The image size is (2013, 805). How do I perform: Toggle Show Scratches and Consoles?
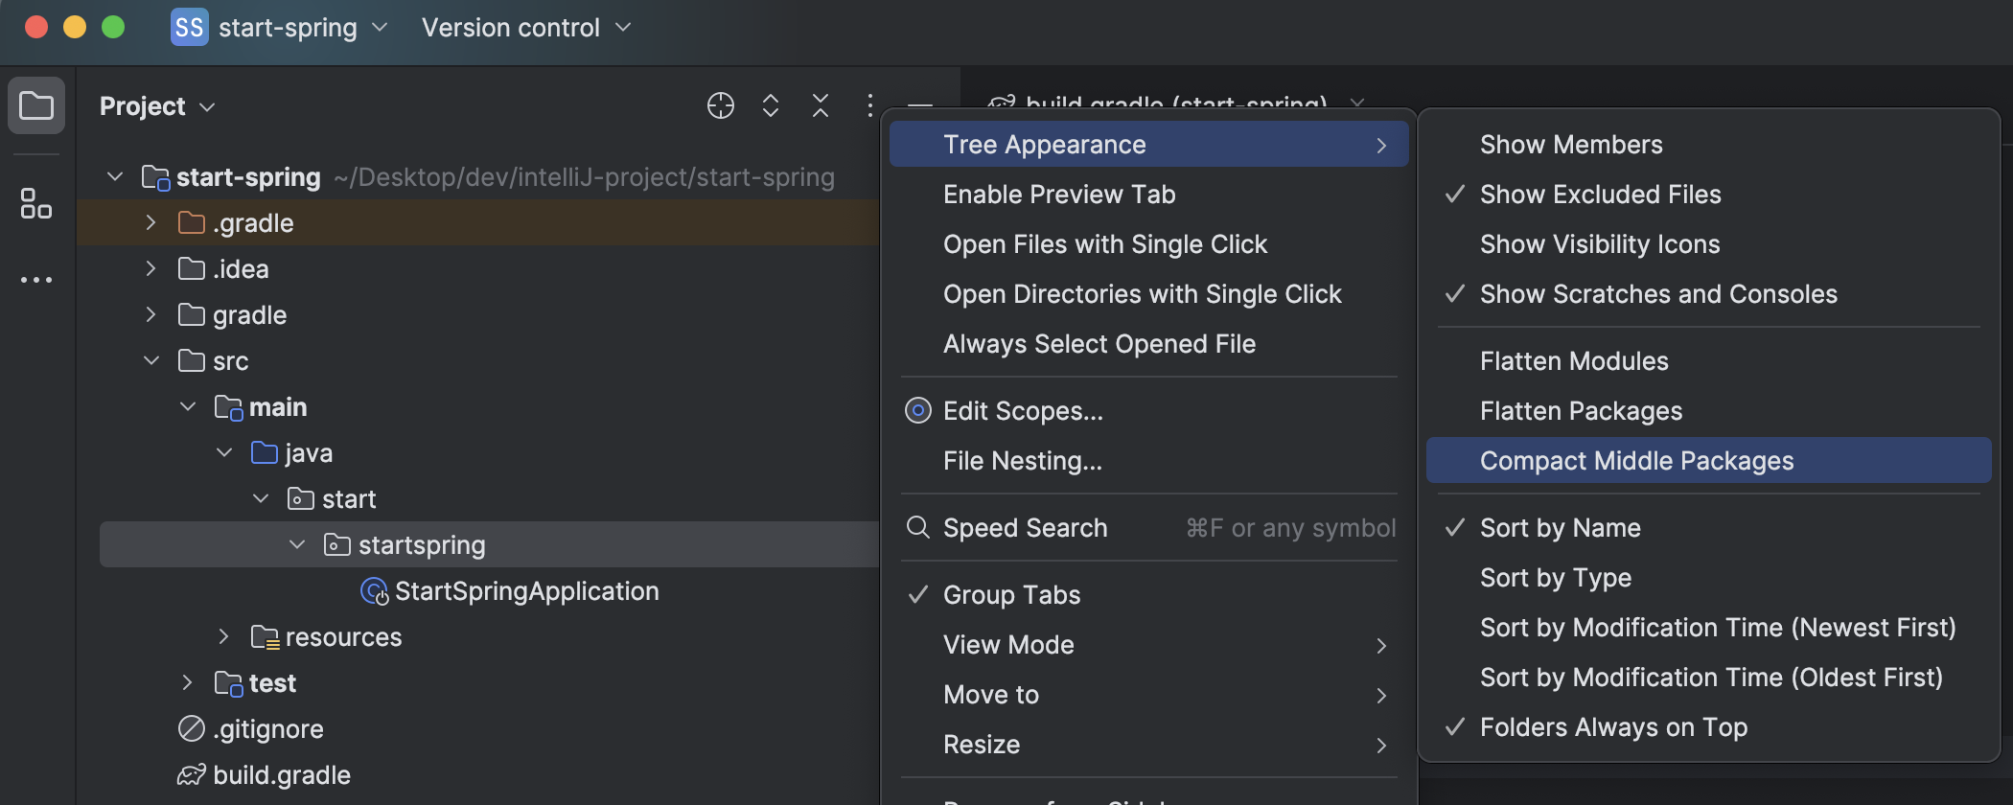[1708, 294]
